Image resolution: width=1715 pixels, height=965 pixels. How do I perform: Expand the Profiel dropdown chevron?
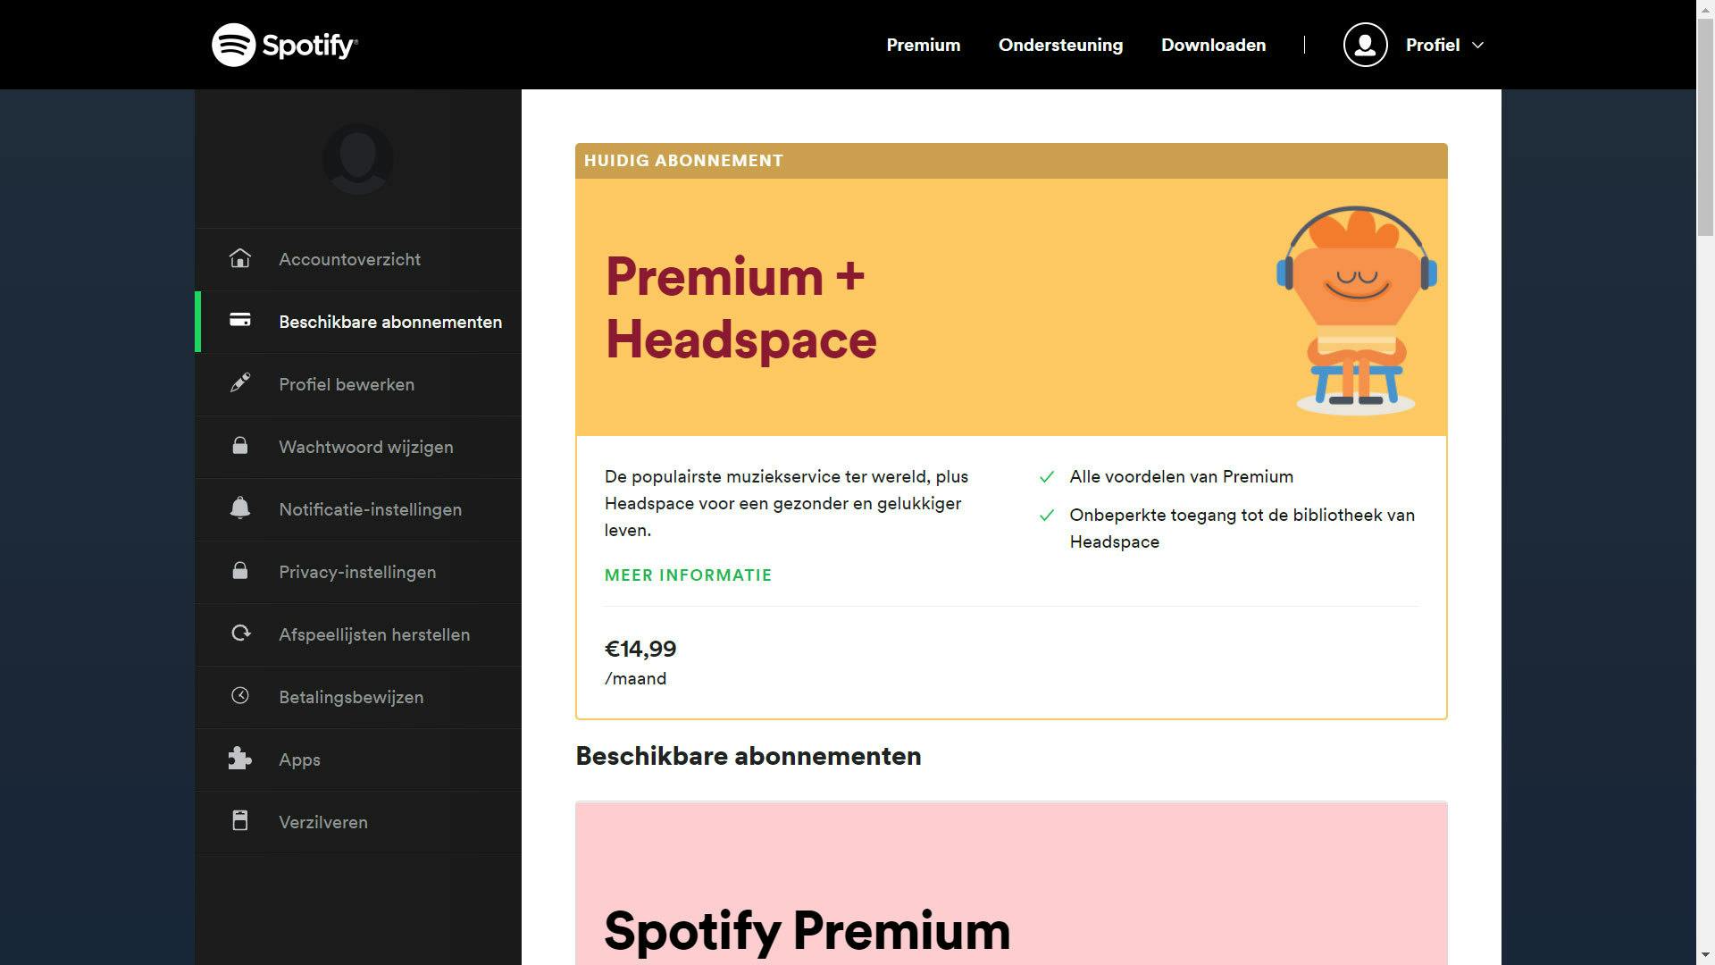(1477, 45)
